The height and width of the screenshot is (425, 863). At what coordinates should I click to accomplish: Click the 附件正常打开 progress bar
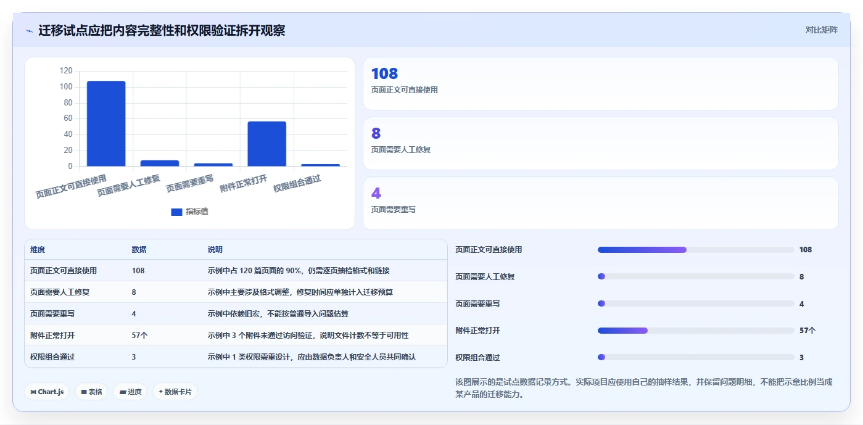click(x=696, y=331)
